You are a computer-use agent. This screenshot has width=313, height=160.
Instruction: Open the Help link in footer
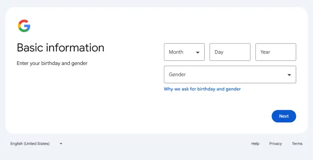[x=255, y=144]
